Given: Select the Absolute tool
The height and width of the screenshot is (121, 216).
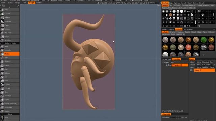Looking at the screenshot, I should tap(10, 96).
